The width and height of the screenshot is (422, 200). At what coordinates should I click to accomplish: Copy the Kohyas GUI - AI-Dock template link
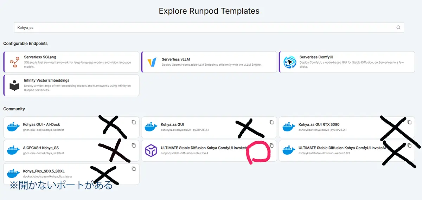pos(134,122)
